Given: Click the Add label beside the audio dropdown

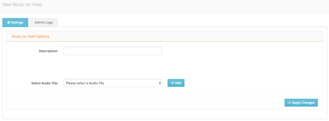Looking at the screenshot, I should coord(178,83).
